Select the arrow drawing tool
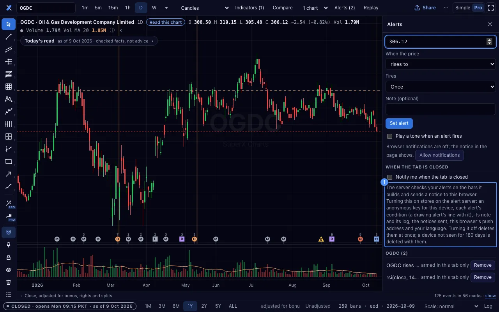 (9, 174)
